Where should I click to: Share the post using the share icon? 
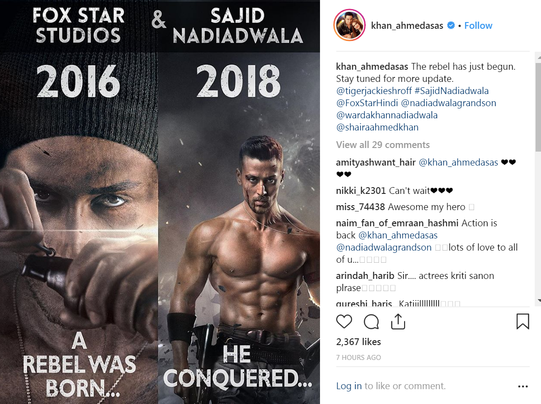coord(398,321)
